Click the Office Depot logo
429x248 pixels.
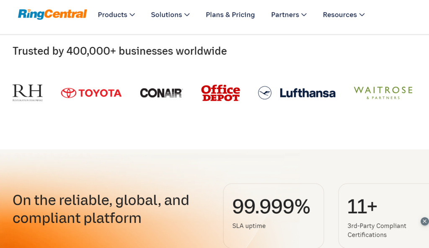click(x=220, y=93)
